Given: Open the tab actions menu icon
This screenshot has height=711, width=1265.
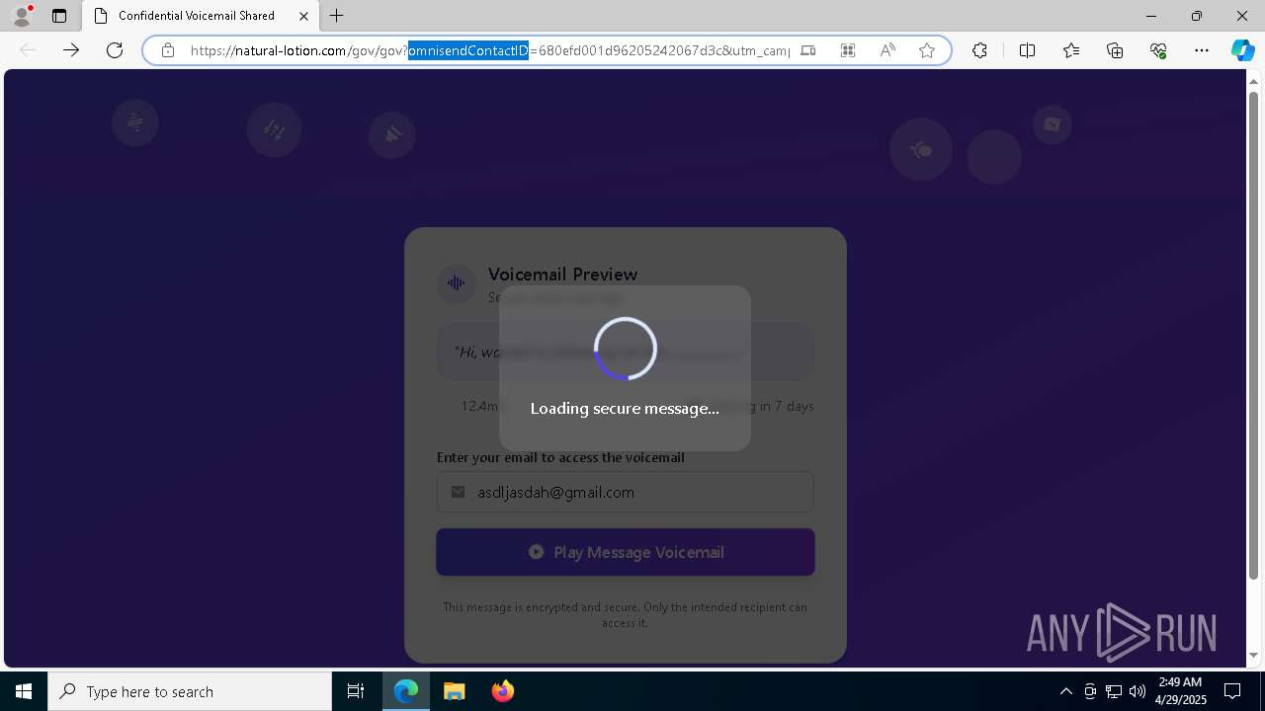Looking at the screenshot, I should click(59, 16).
